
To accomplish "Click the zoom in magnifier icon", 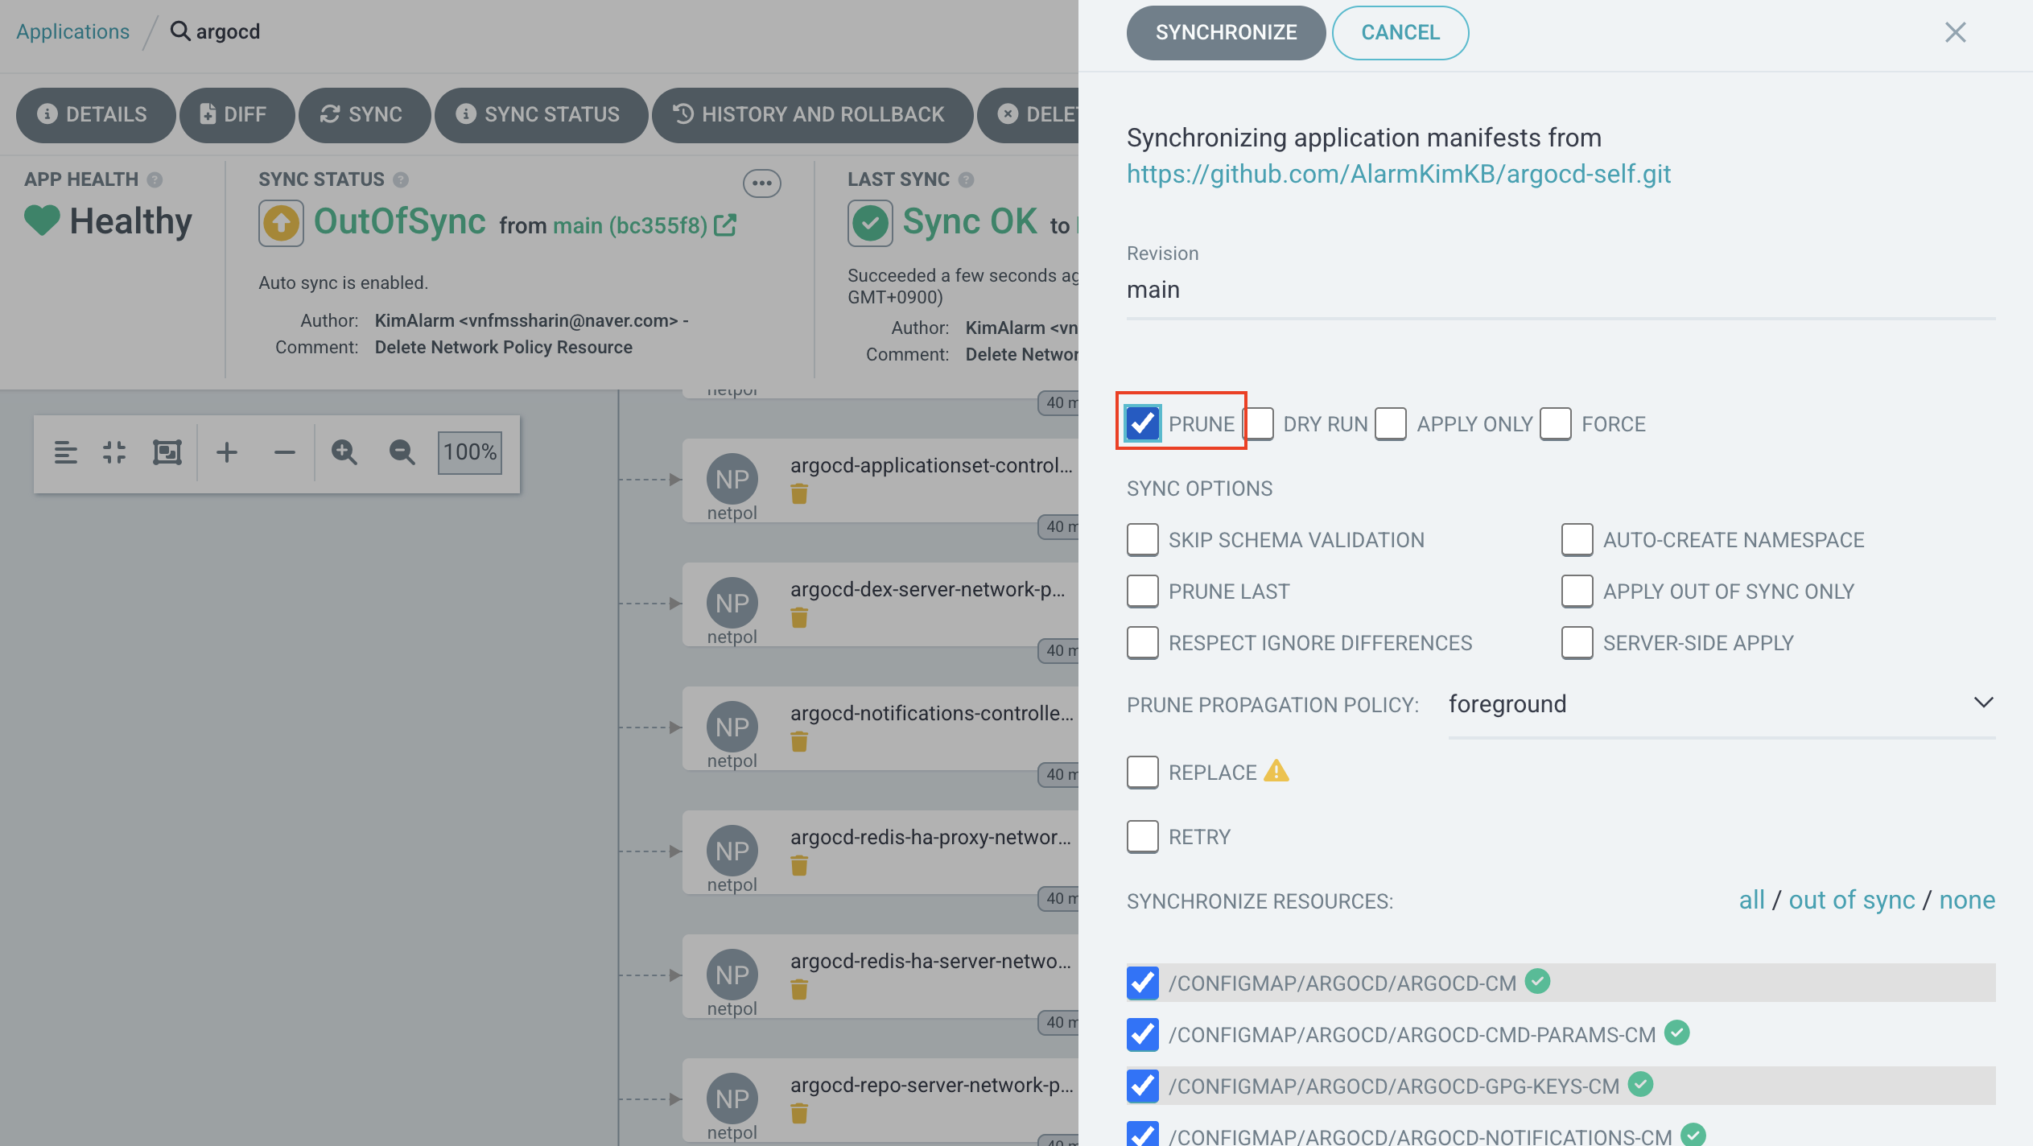I will (344, 452).
